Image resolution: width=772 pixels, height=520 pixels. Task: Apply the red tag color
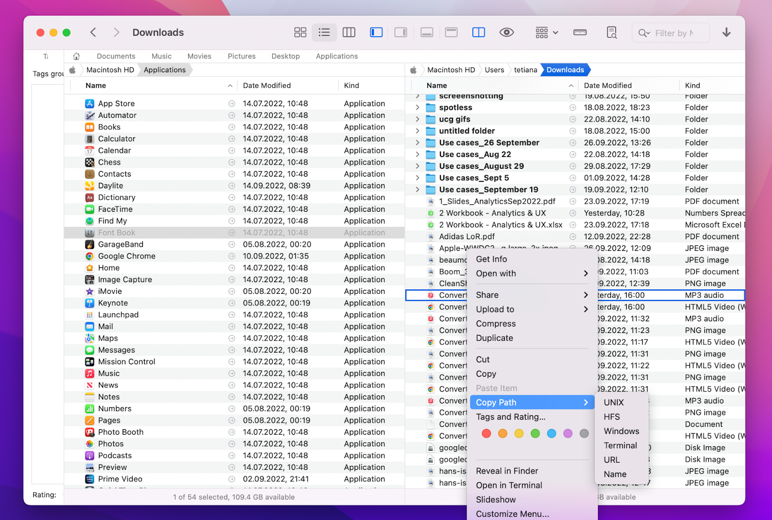tap(486, 434)
